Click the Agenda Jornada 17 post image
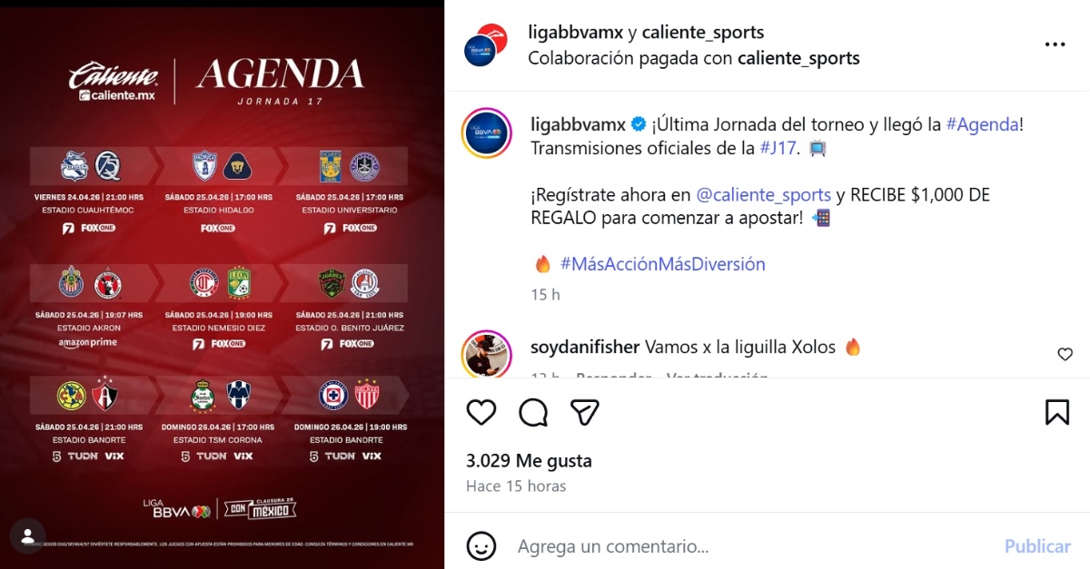1090x569 pixels. pyautogui.click(x=223, y=284)
